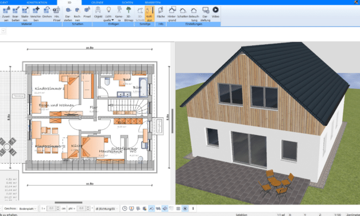Select the Zuweisen material tool
This screenshot has width=360, height=216.
[x=6, y=14]
